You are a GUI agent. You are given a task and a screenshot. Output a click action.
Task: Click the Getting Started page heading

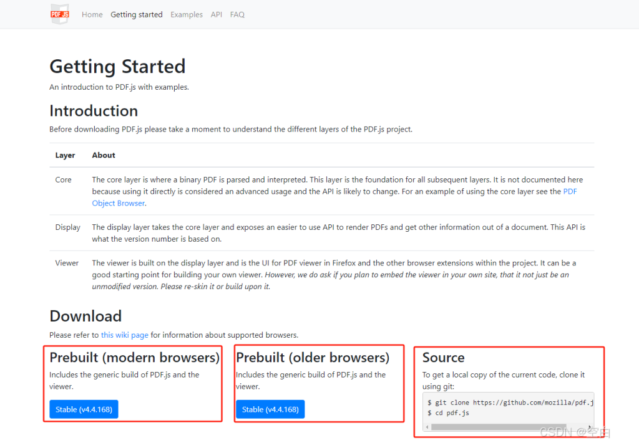tap(117, 66)
